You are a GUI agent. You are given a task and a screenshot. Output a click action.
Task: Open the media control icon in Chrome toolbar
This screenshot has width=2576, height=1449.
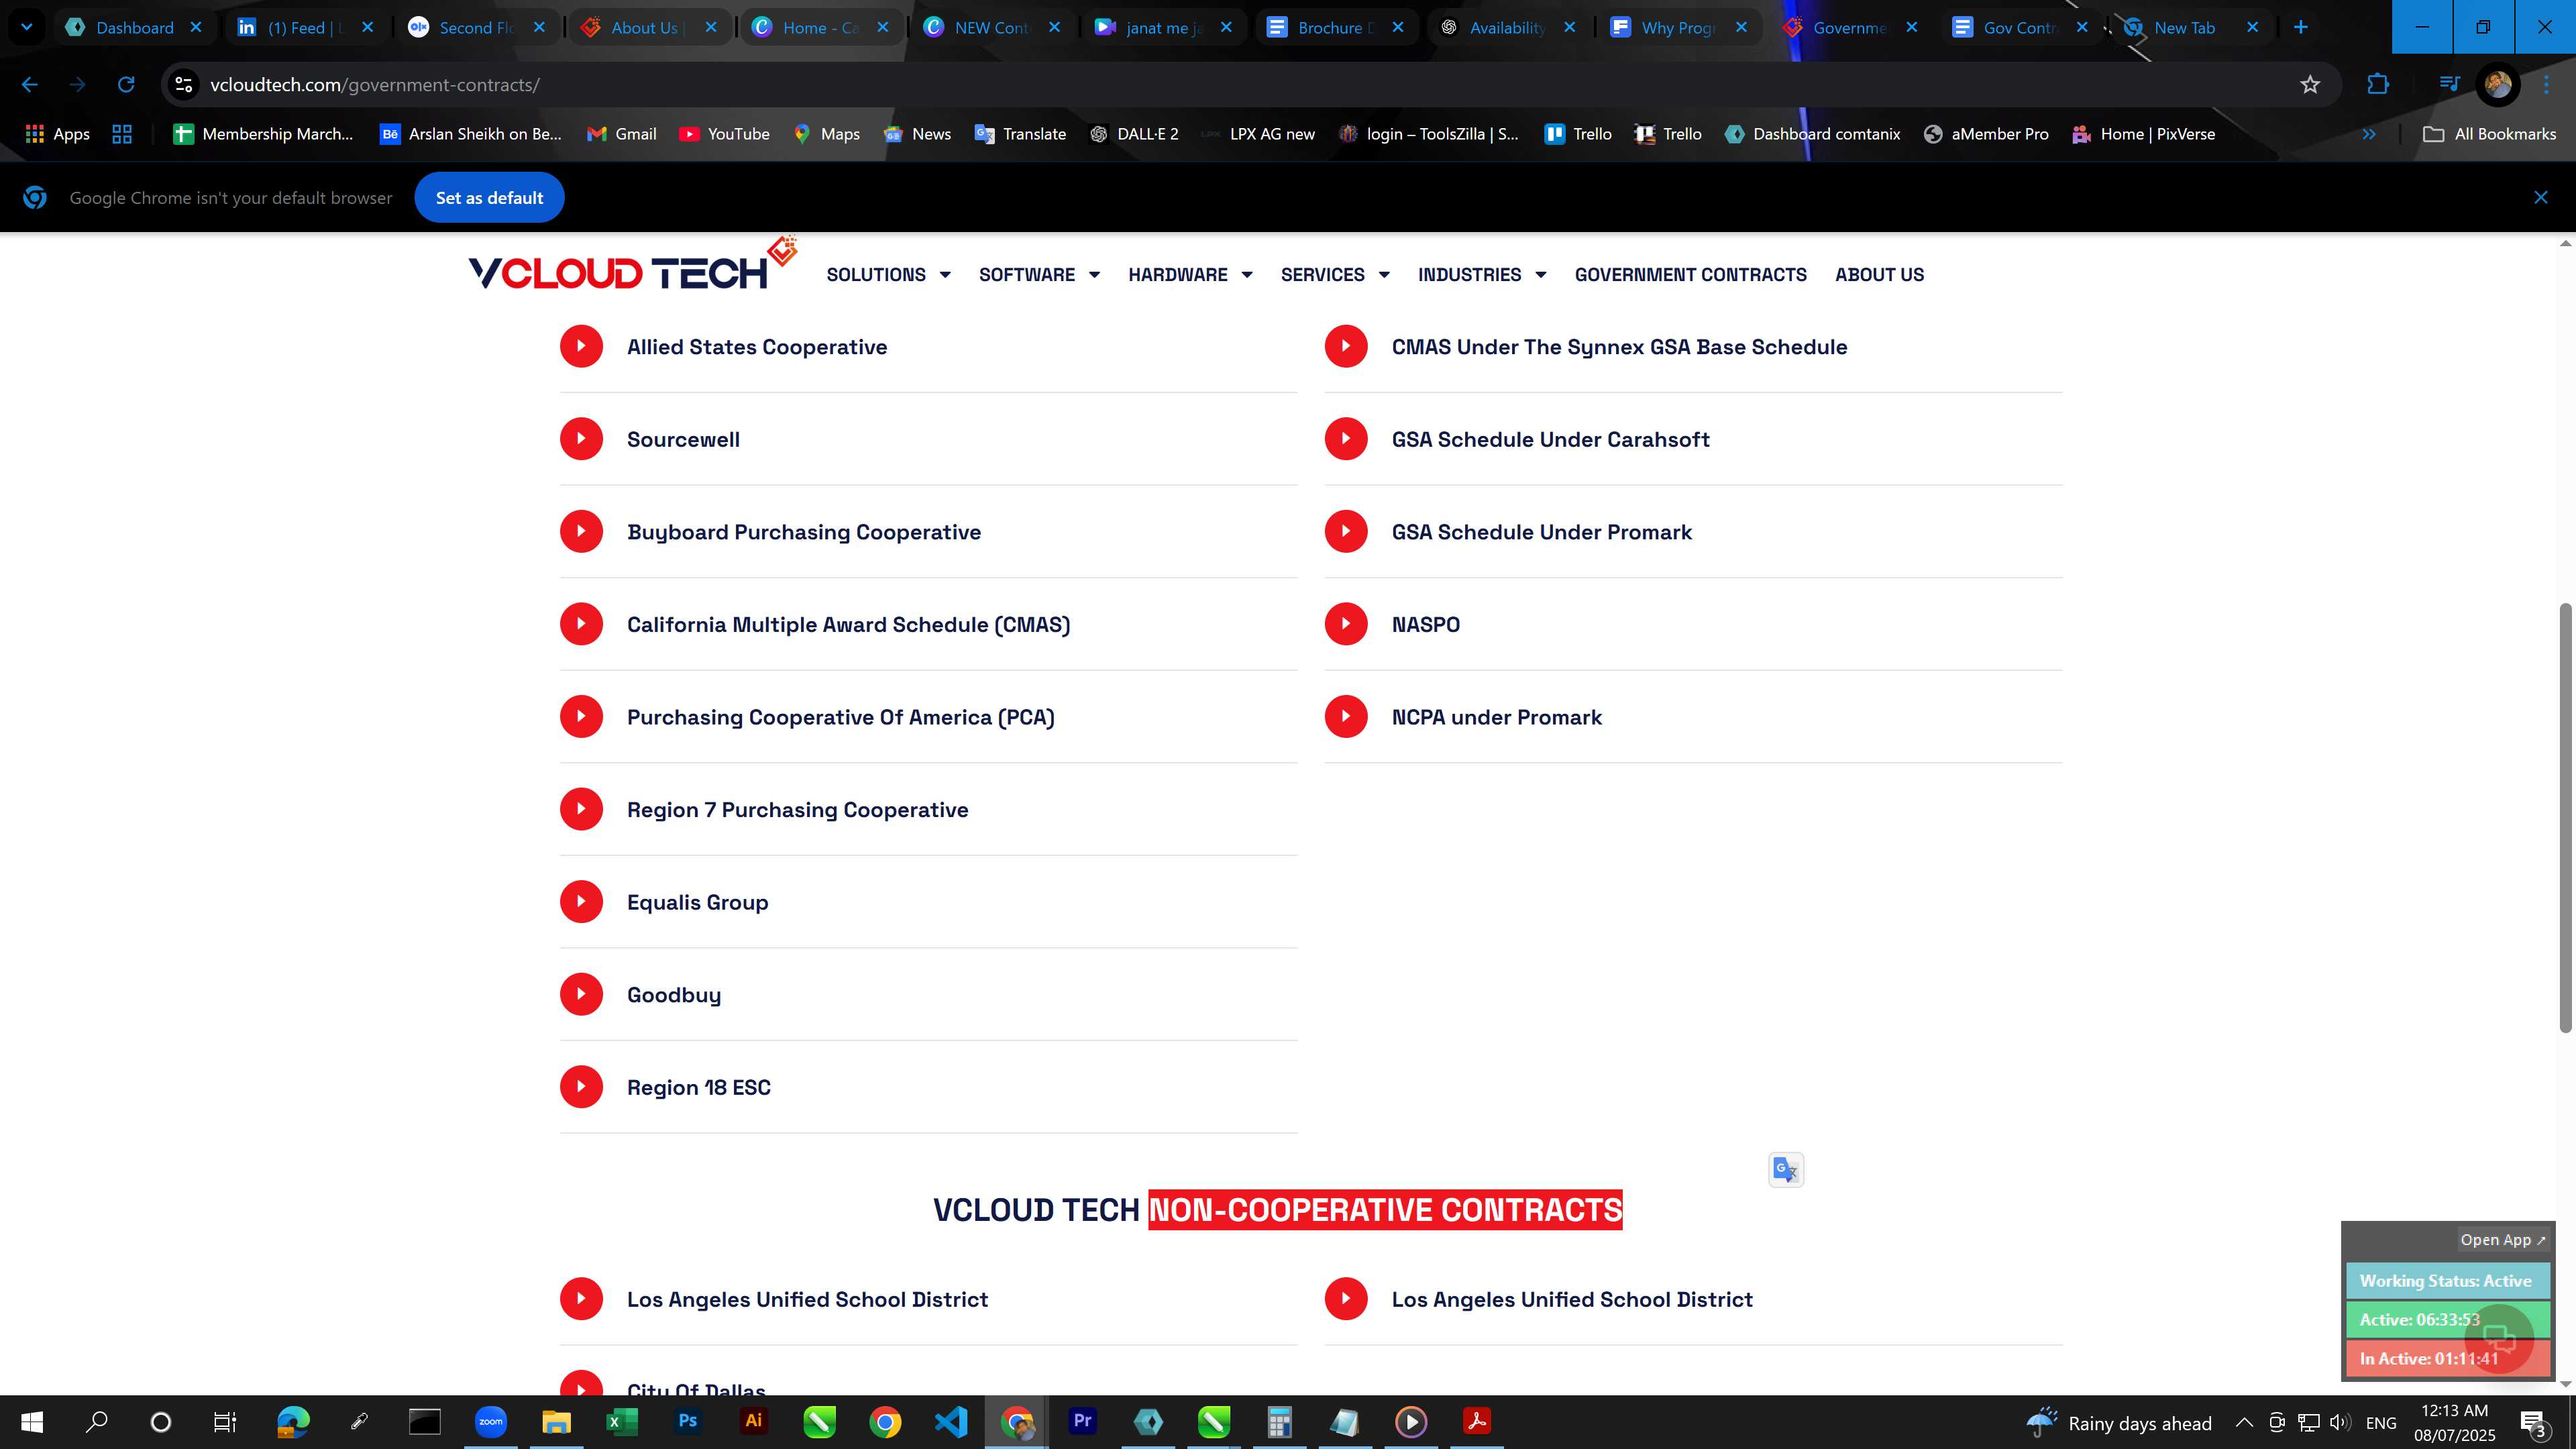pyautogui.click(x=2449, y=84)
